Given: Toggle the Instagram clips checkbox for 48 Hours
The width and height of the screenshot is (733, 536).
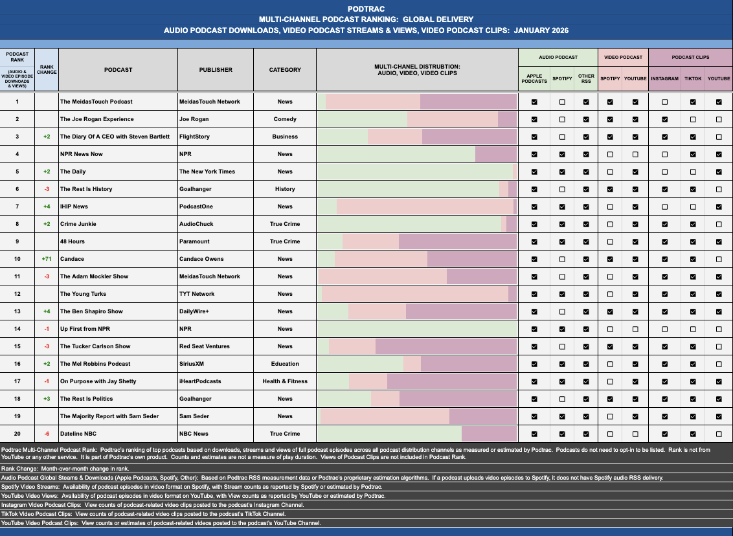Looking at the screenshot, I should pyautogui.click(x=663, y=241).
